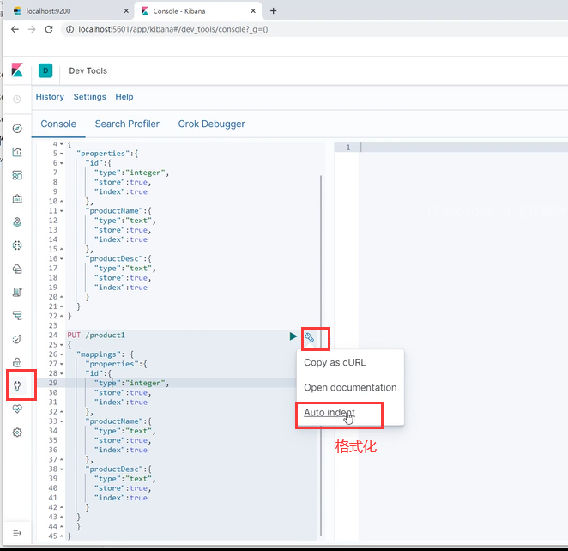
Task: Expand the sidebar navigation at bottom
Action: coord(17,533)
